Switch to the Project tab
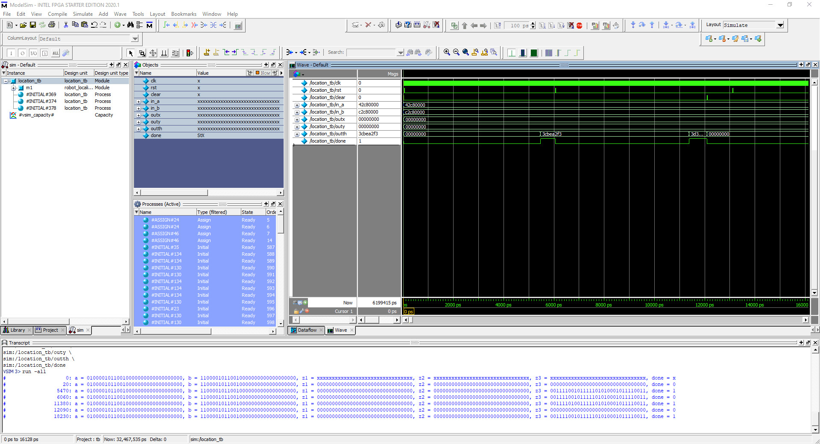The height and width of the screenshot is (444, 820). click(50, 330)
